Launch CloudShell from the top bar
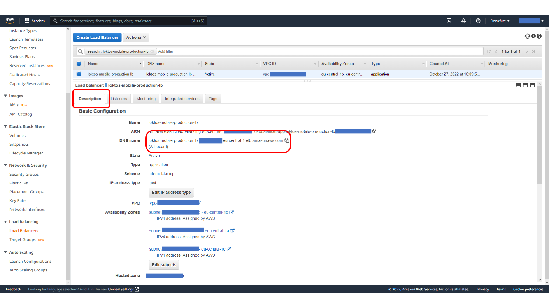This screenshot has width=549, height=308. coord(449,21)
